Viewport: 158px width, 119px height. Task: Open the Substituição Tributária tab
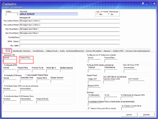[21, 51]
